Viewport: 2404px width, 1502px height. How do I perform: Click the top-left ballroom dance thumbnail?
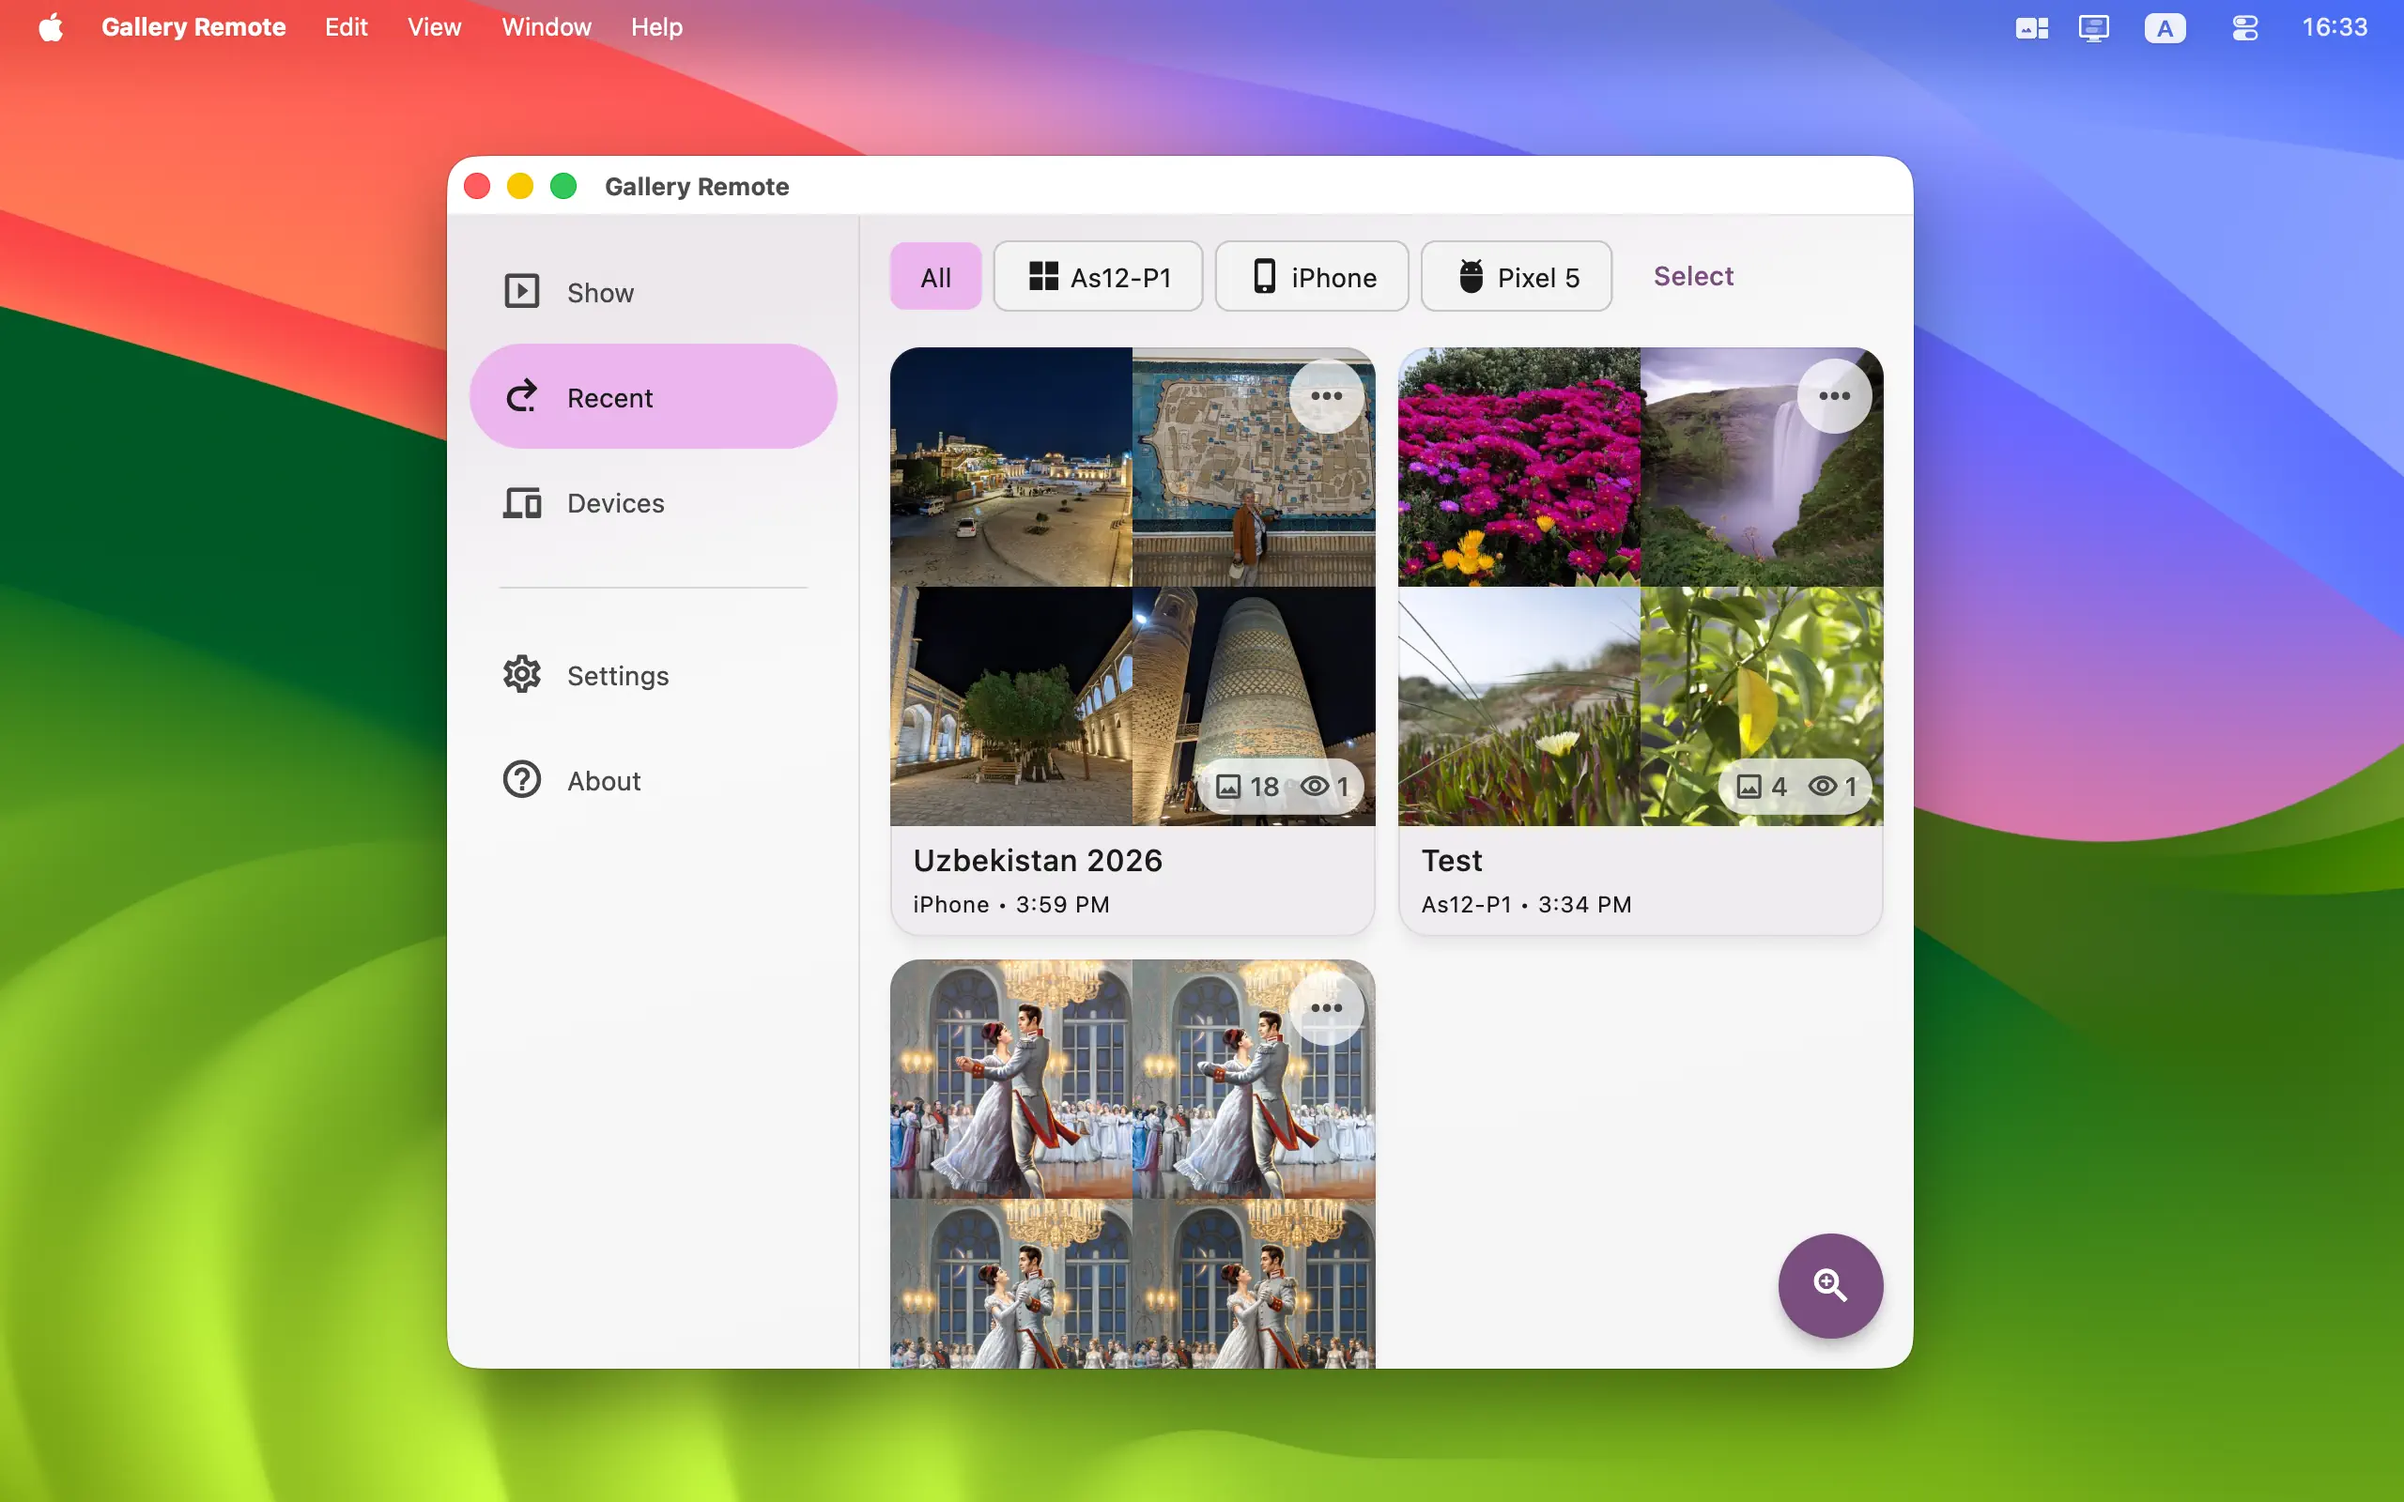(x=1010, y=1079)
